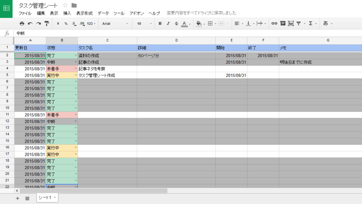Activate the paint format tool
The width and height of the screenshot is (362, 204).
pos(47,24)
